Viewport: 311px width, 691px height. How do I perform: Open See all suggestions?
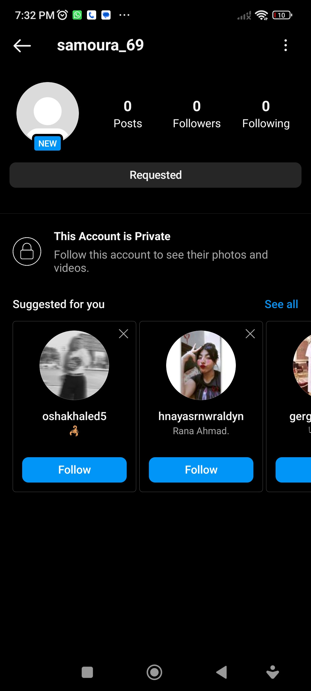point(281,304)
